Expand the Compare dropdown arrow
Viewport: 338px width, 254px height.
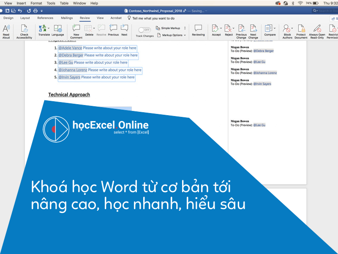(x=275, y=28)
